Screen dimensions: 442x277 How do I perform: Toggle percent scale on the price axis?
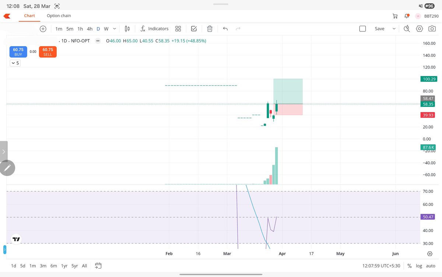(409, 266)
